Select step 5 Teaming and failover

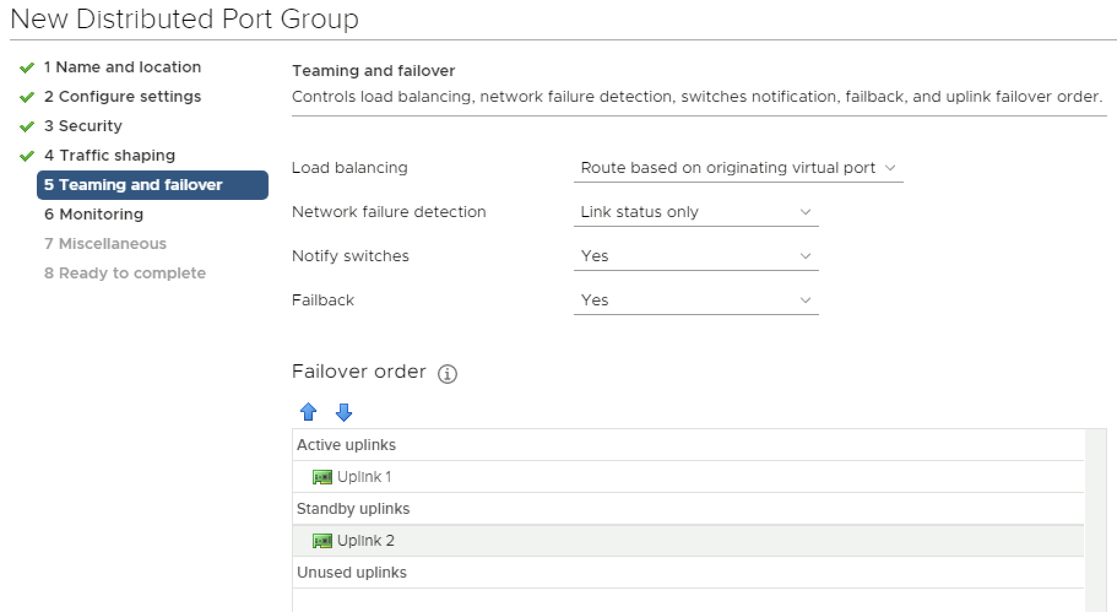[133, 185]
